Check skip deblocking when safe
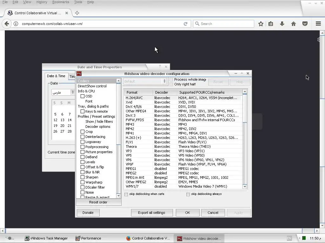Viewport: 325px width, 243px height. click(x=126, y=194)
